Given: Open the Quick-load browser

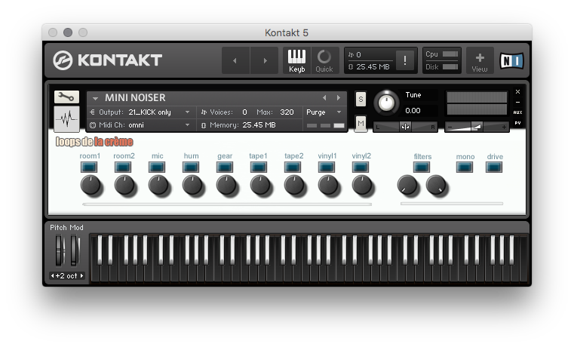Looking at the screenshot, I should 324,61.
